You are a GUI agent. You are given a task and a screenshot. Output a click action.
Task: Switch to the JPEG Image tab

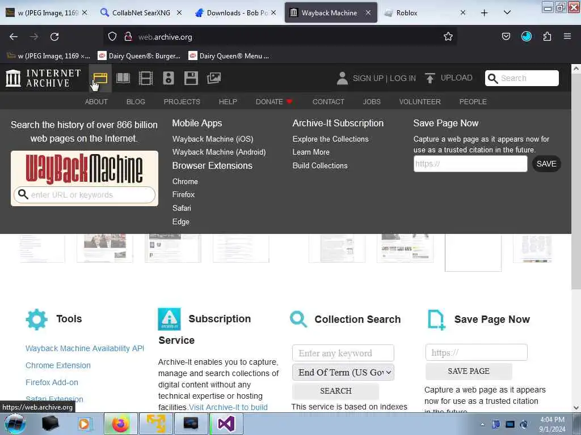click(47, 13)
